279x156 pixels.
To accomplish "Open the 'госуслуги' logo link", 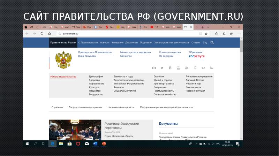I will pyautogui.click(x=197, y=56).
